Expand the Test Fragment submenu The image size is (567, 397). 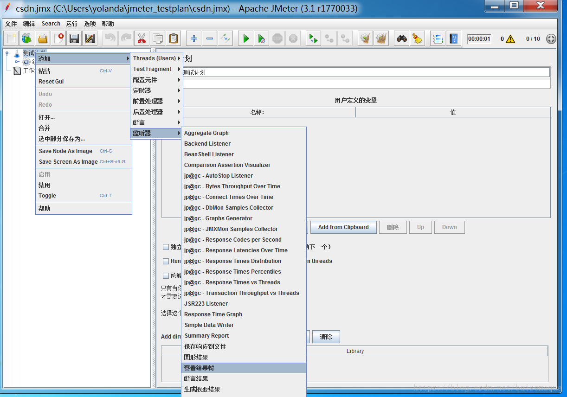point(156,69)
